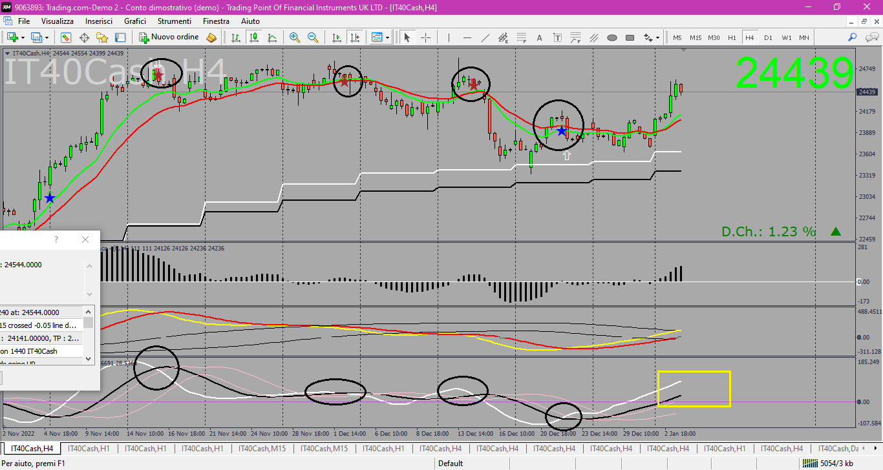This screenshot has width=883, height=470.
Task: Switch timeframe to D1
Action: coord(768,37)
